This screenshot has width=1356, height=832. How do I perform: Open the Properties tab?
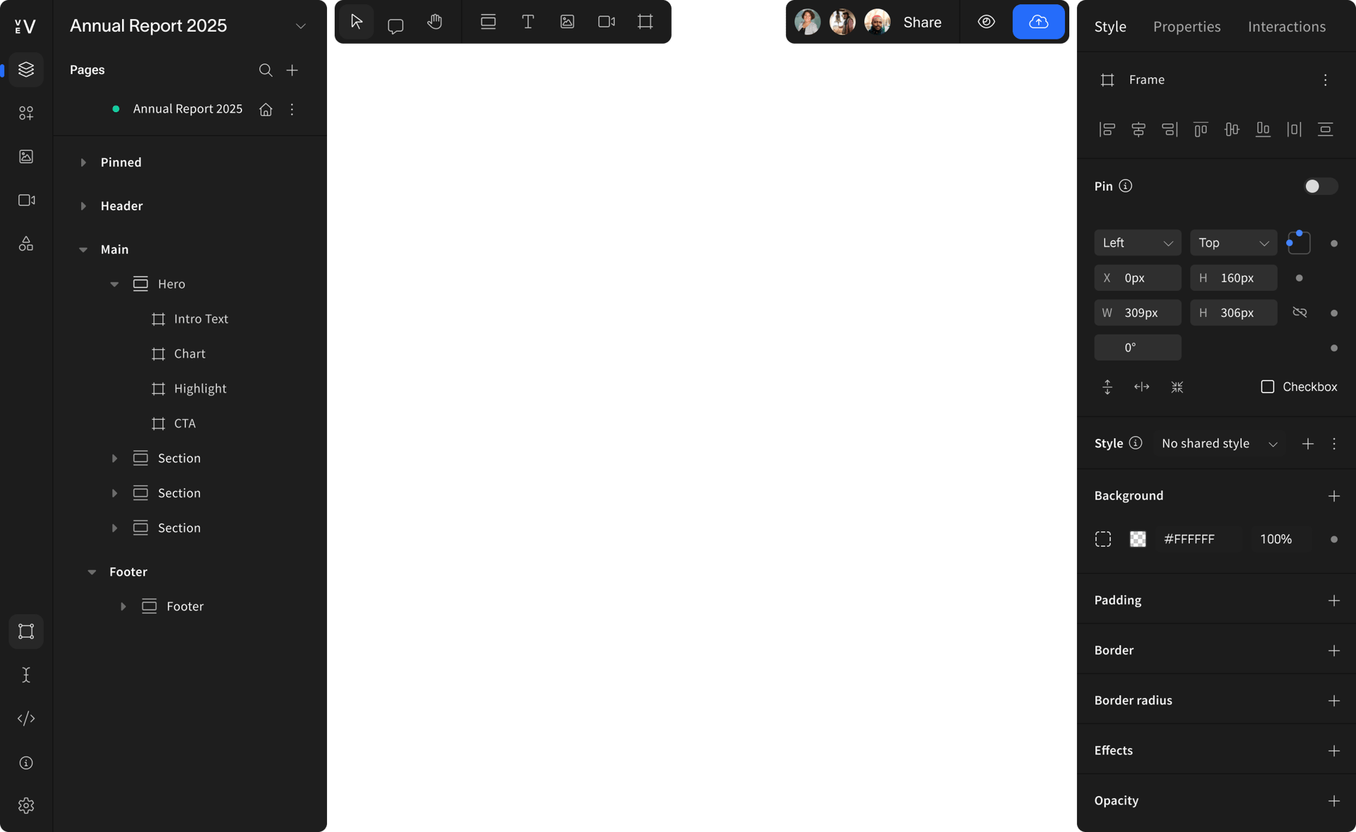1187,26
